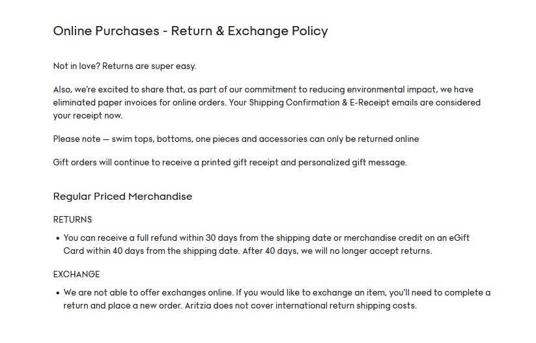Click the bullet point before full refund text
Image resolution: width=536 pixels, height=343 pixels.
[x=57, y=238]
